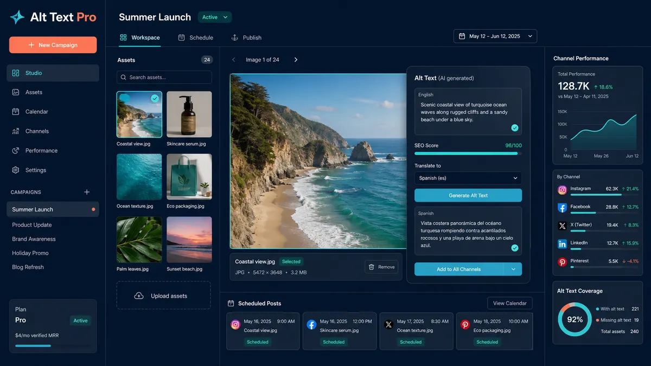The width and height of the screenshot is (651, 366).
Task: Click the calendar icon beside Scheduled Posts
Action: point(231,304)
